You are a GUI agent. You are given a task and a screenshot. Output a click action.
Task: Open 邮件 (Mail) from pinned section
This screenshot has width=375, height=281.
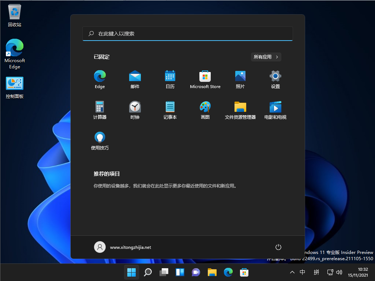(135, 79)
